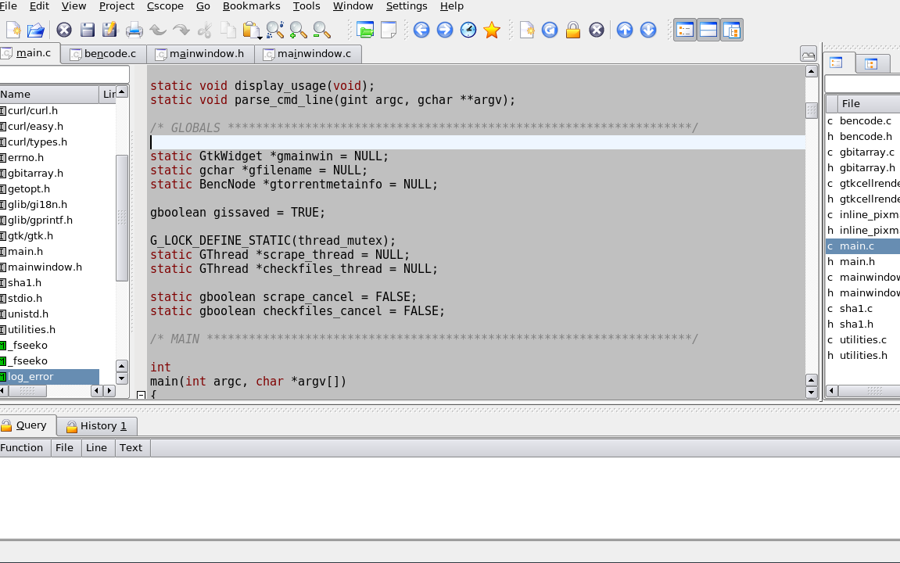This screenshot has width=900, height=563.
Task: Toggle the query page lock
Action: point(573,30)
